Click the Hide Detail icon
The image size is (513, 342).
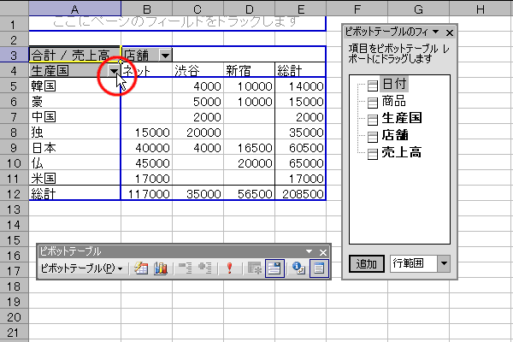click(186, 268)
